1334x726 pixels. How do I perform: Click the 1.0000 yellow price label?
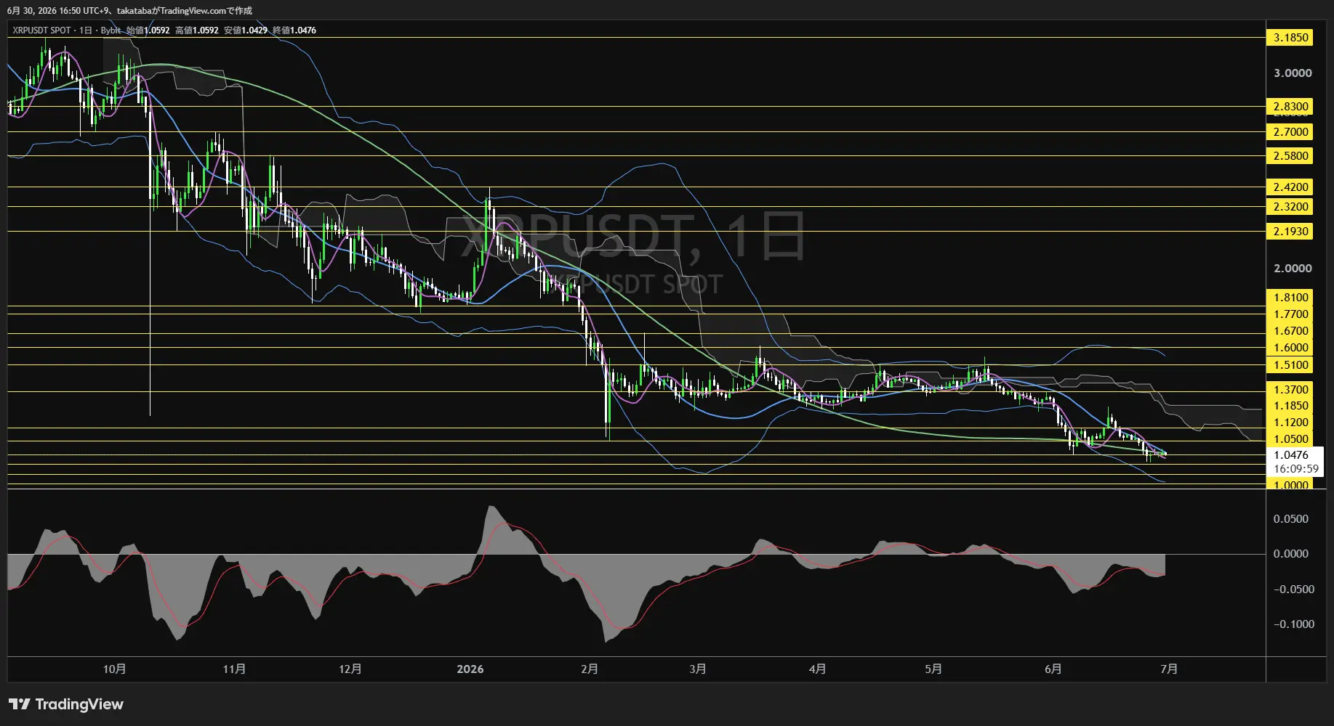coord(1290,485)
